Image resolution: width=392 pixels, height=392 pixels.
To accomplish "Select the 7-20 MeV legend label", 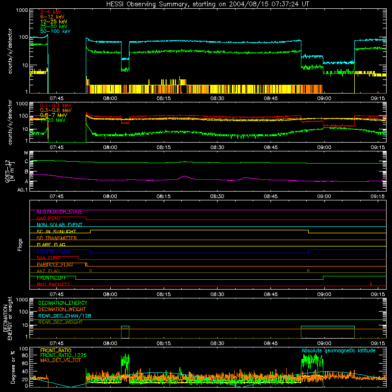I will point(53,120).
